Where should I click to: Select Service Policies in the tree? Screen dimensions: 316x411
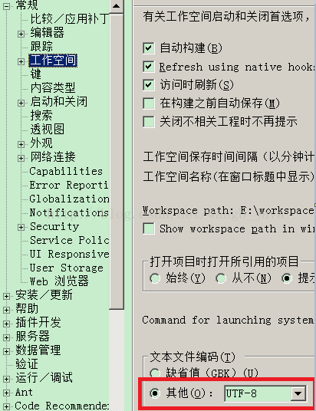(x=69, y=240)
